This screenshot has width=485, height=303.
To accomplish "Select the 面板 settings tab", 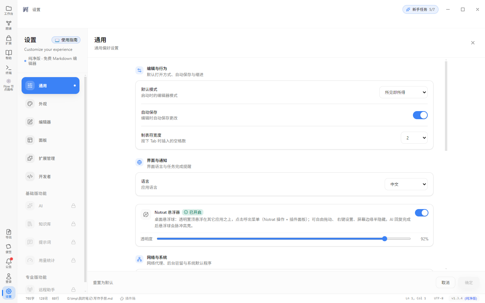I will coord(51,140).
